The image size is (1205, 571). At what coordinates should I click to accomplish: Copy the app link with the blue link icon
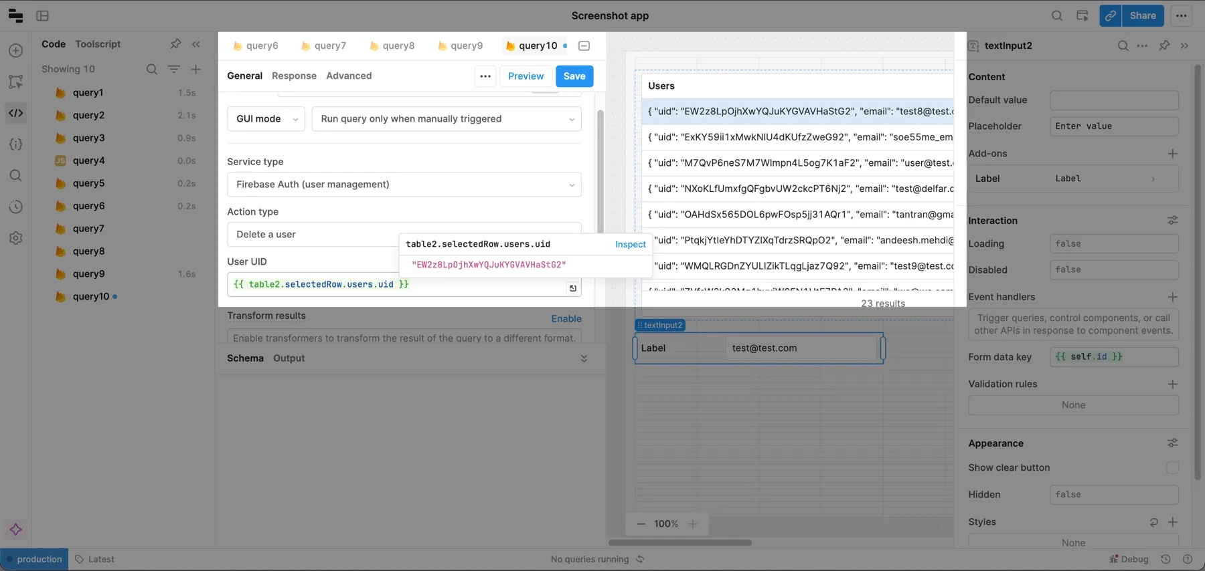pos(1111,15)
